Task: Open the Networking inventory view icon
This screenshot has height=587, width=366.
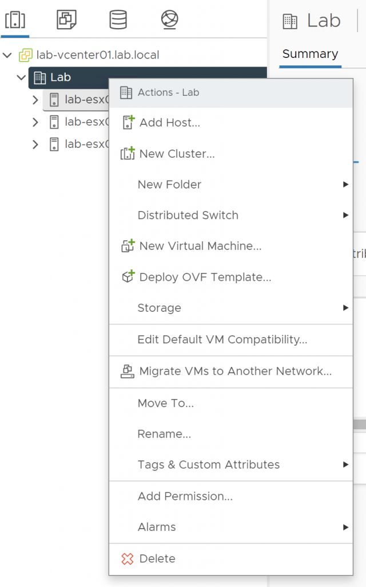Action: [169, 19]
